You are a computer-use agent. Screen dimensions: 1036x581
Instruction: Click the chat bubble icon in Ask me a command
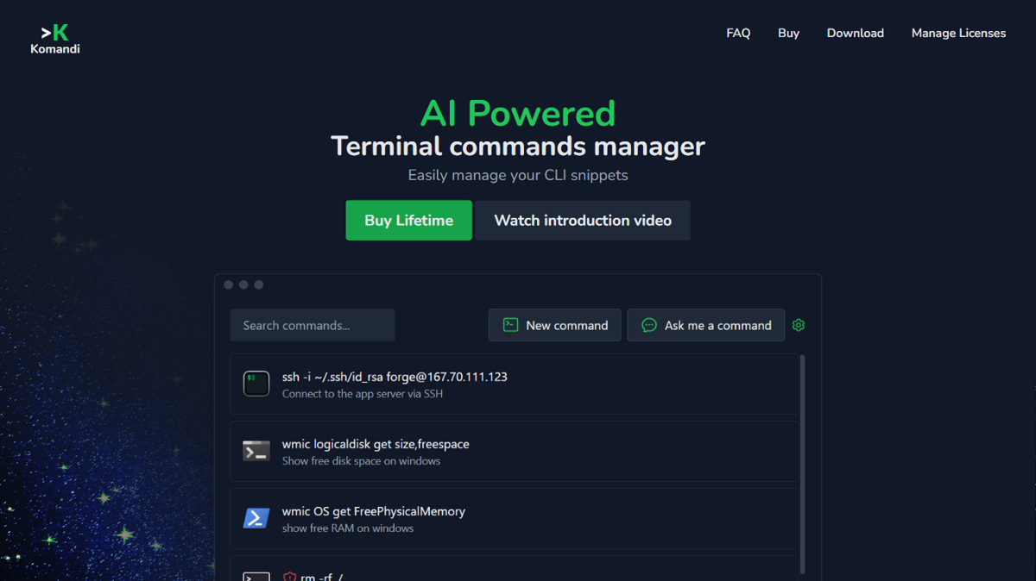649,325
